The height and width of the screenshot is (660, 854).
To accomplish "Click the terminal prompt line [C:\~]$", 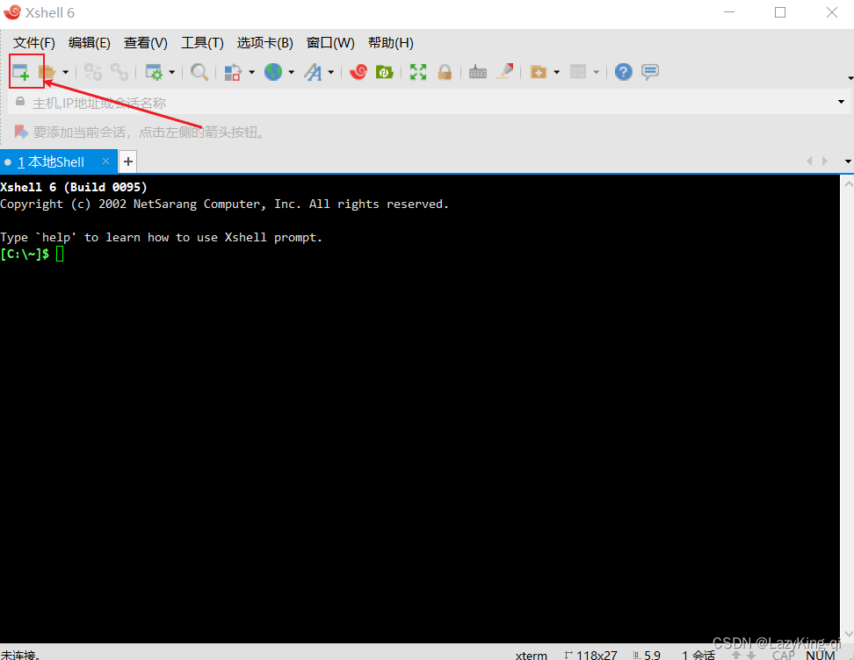I will [x=25, y=254].
